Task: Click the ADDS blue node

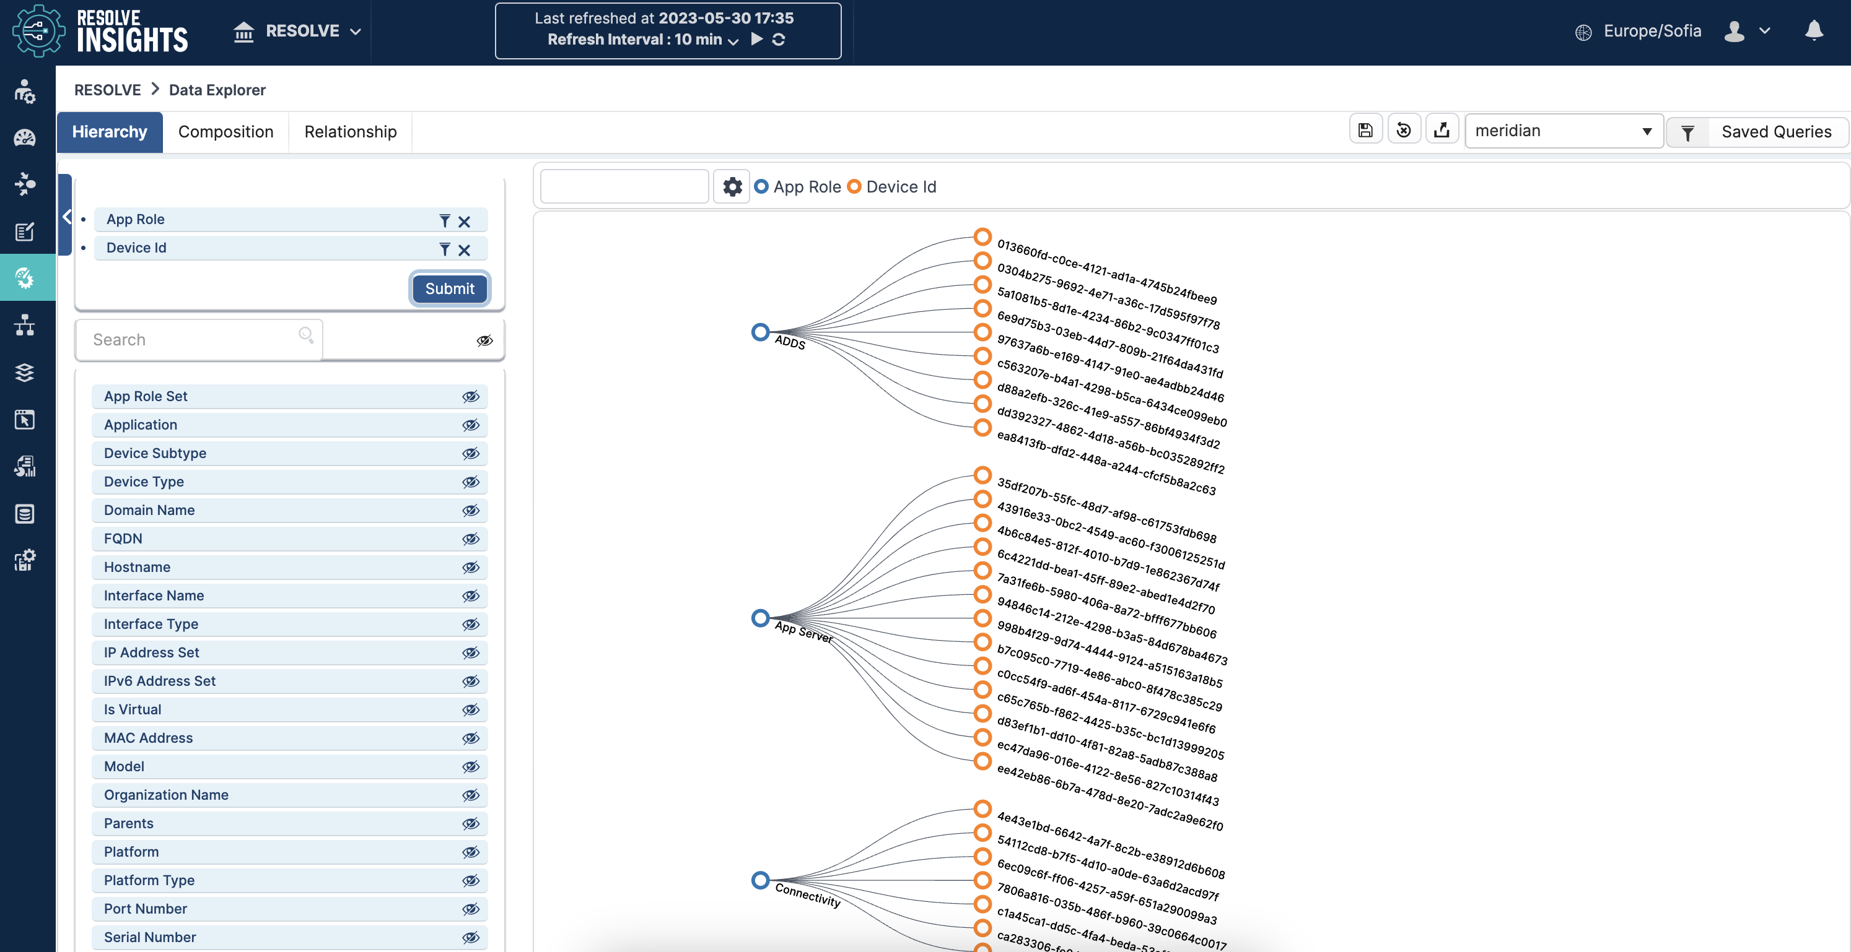Action: (760, 332)
